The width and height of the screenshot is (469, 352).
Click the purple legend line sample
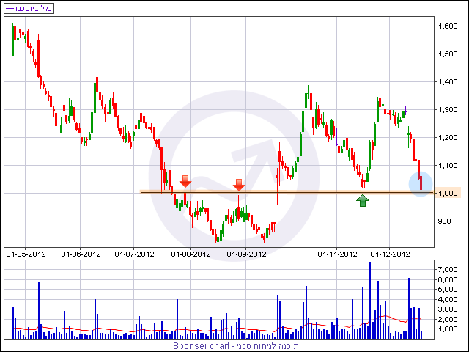click(x=10, y=8)
